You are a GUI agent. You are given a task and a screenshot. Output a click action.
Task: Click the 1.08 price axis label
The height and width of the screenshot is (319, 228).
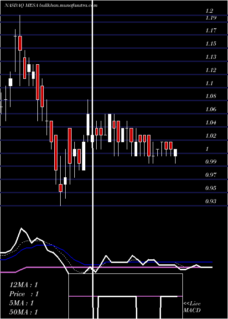pos(211,96)
